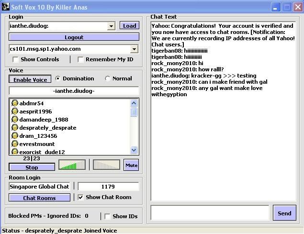
Task: Click the Blocked PMs - Ignored IDs label
Action: (x=45, y=216)
